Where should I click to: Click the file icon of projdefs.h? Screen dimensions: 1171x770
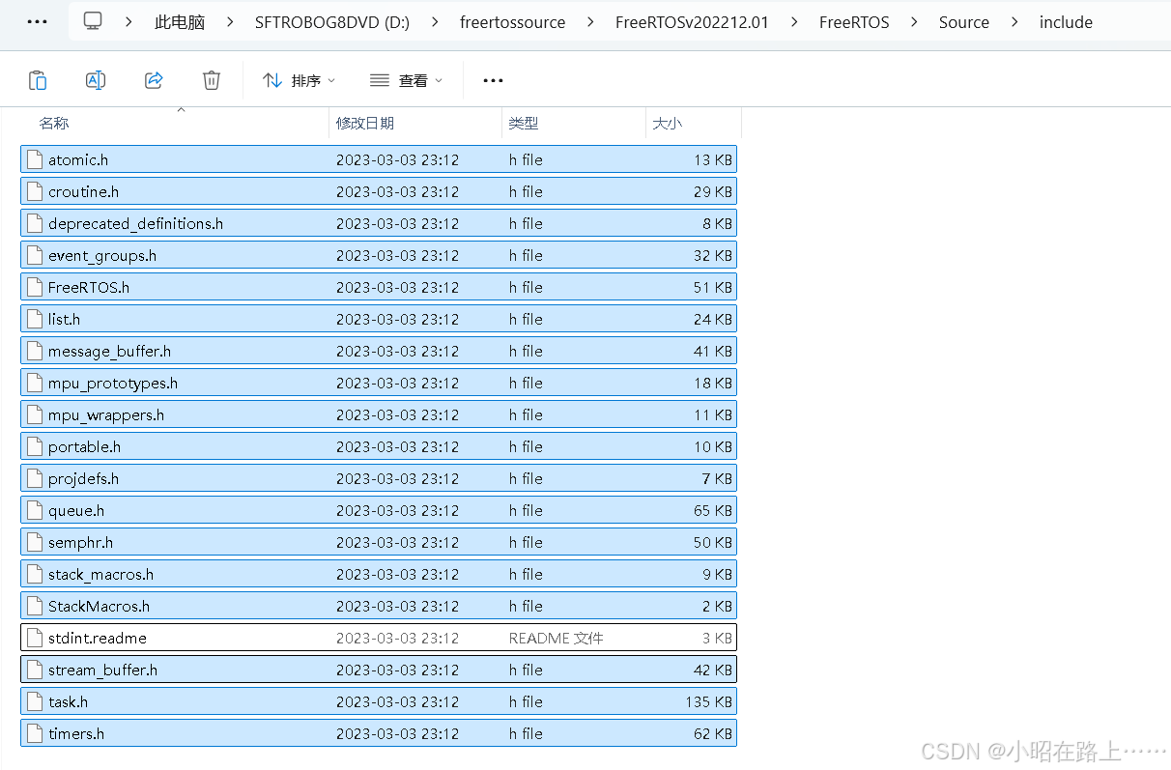point(35,478)
